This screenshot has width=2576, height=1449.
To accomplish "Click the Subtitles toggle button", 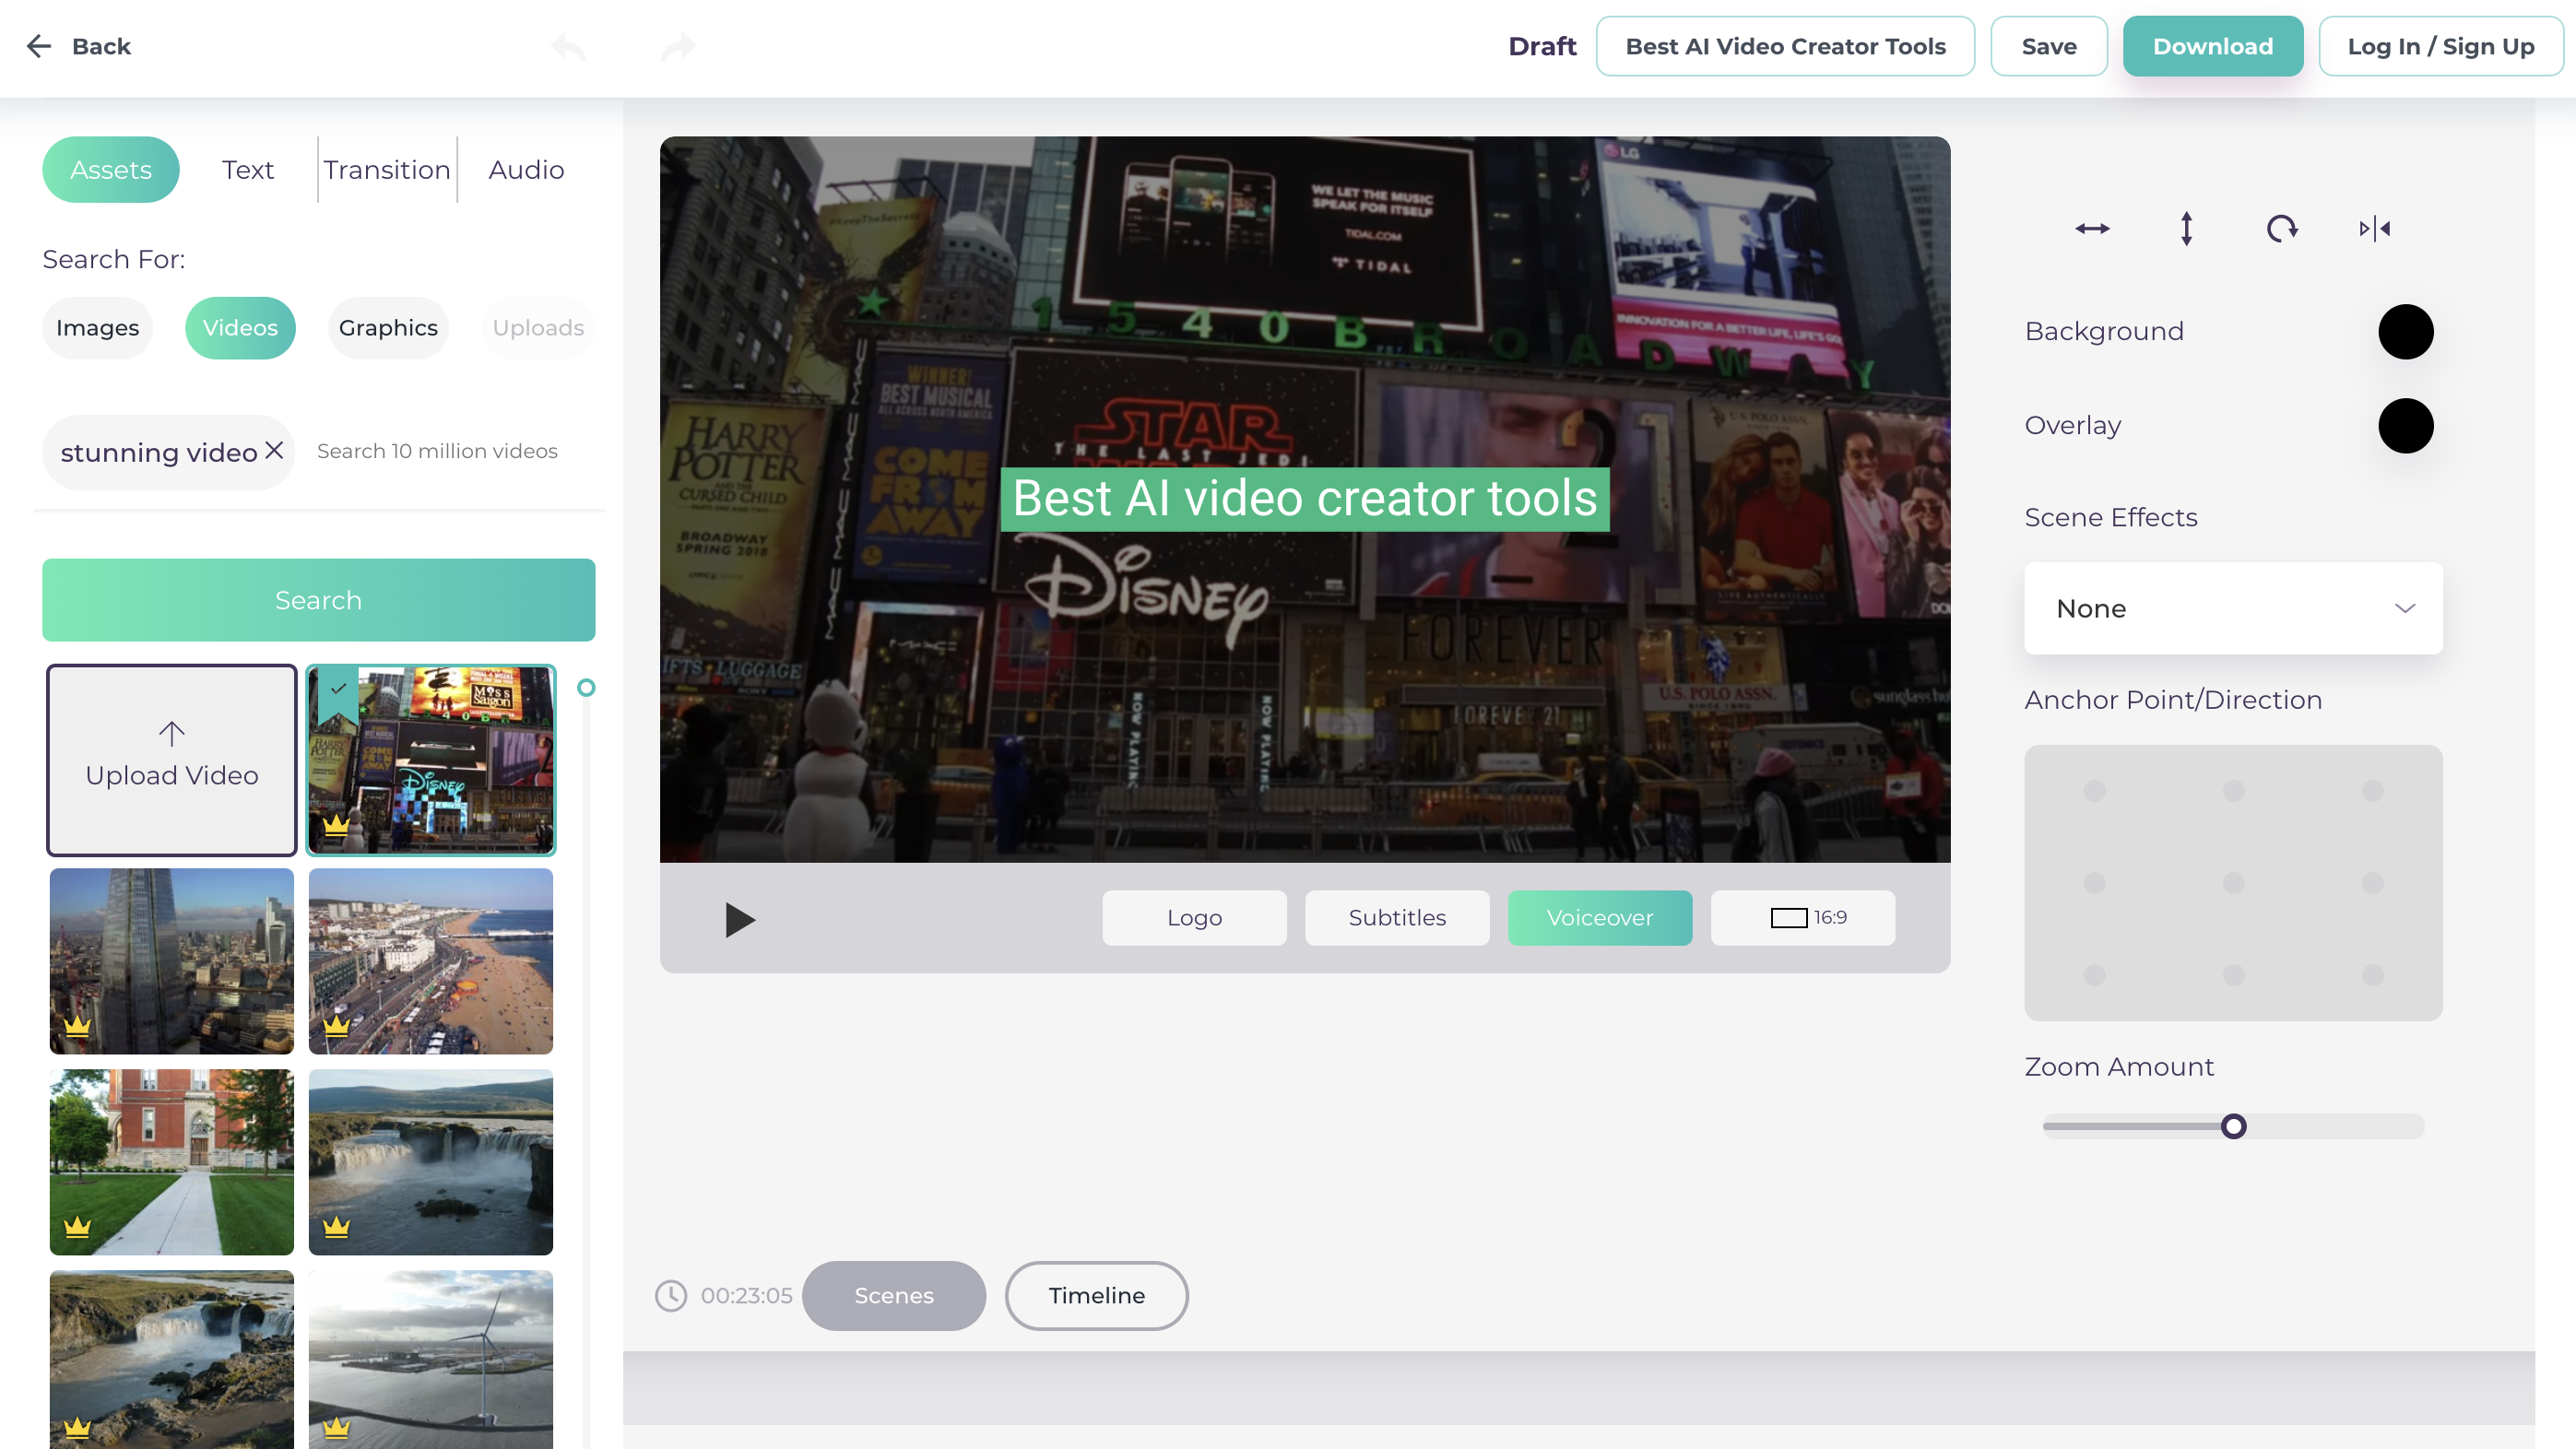I will pos(1398,916).
